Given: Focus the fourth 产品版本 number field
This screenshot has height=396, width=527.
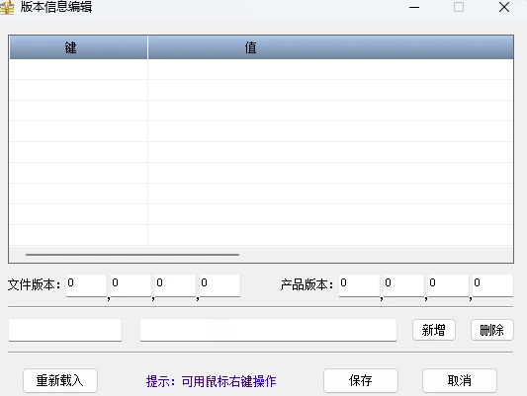Looking at the screenshot, I should 492,285.
